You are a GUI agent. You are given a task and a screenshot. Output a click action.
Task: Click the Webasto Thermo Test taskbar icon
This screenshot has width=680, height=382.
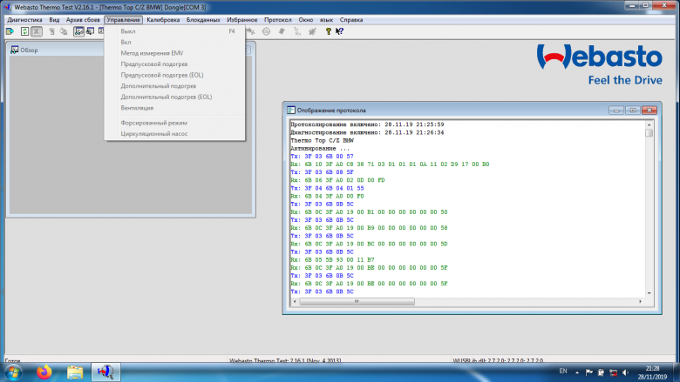click(x=105, y=372)
